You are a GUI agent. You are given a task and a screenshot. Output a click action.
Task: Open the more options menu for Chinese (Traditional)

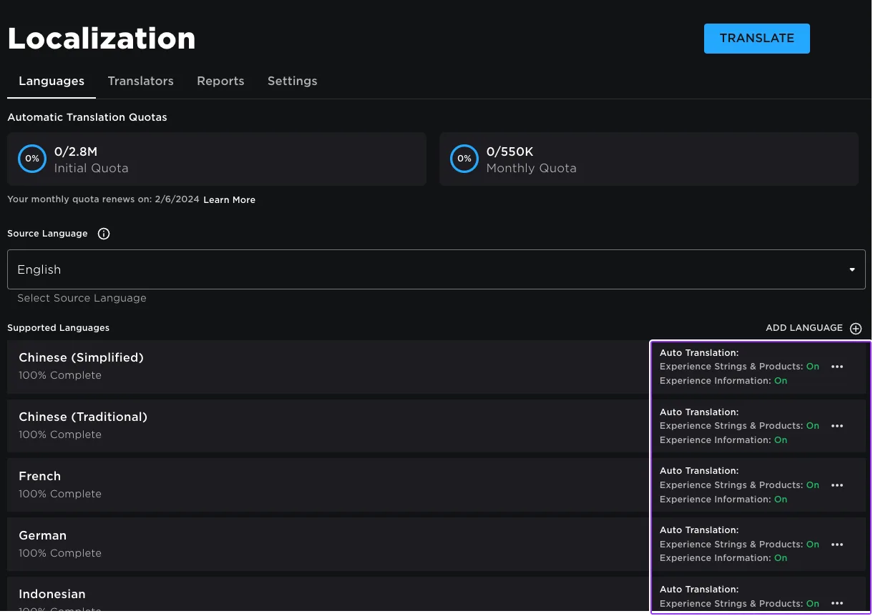(x=837, y=426)
